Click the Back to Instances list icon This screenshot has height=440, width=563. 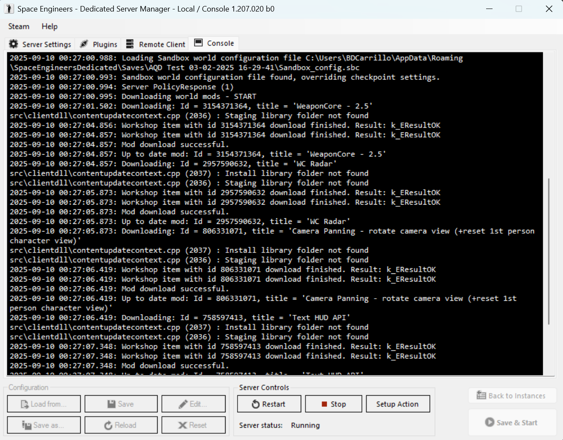click(x=481, y=396)
